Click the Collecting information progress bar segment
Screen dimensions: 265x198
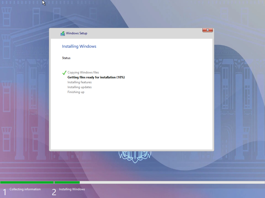[x=27, y=182]
